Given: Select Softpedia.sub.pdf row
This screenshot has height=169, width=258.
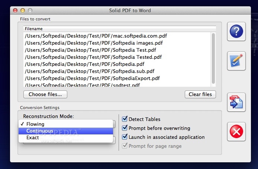Looking at the screenshot, I should coord(117,71).
